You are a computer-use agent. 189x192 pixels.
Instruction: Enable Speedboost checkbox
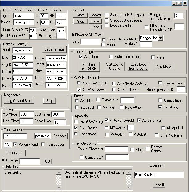point(76,134)
